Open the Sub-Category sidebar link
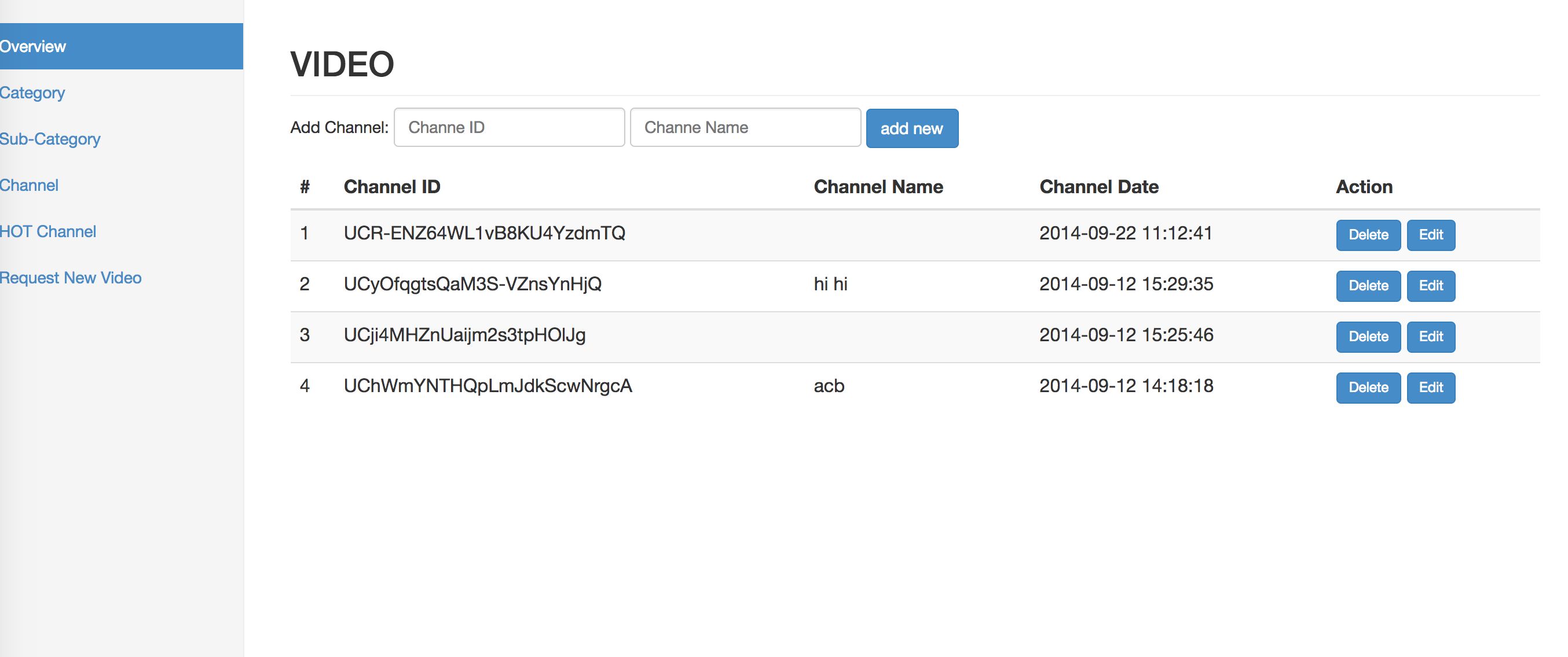The height and width of the screenshot is (657, 1568). [x=50, y=139]
